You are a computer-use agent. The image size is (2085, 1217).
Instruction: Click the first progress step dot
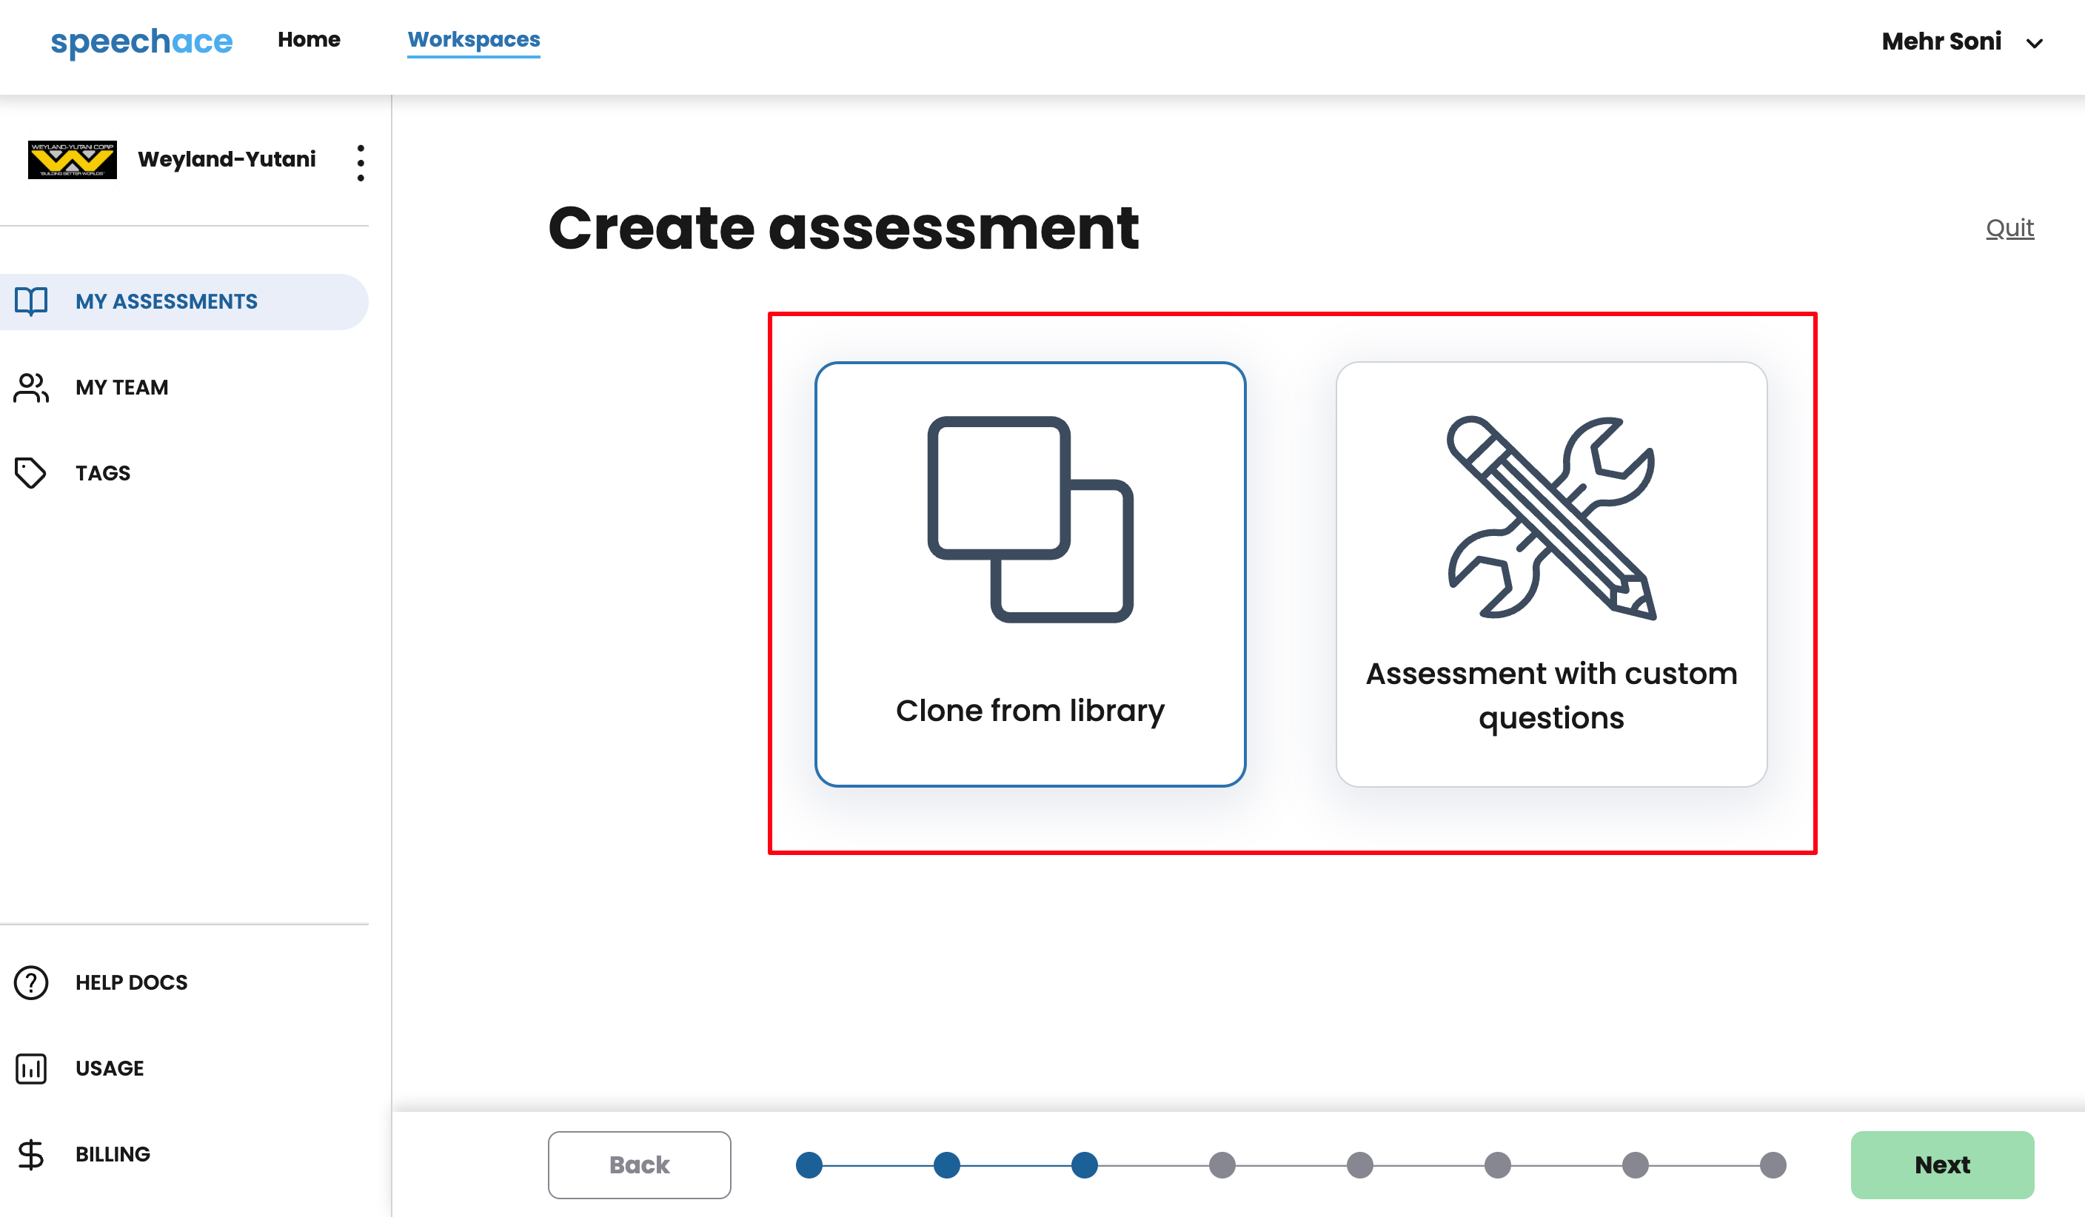[x=809, y=1165]
